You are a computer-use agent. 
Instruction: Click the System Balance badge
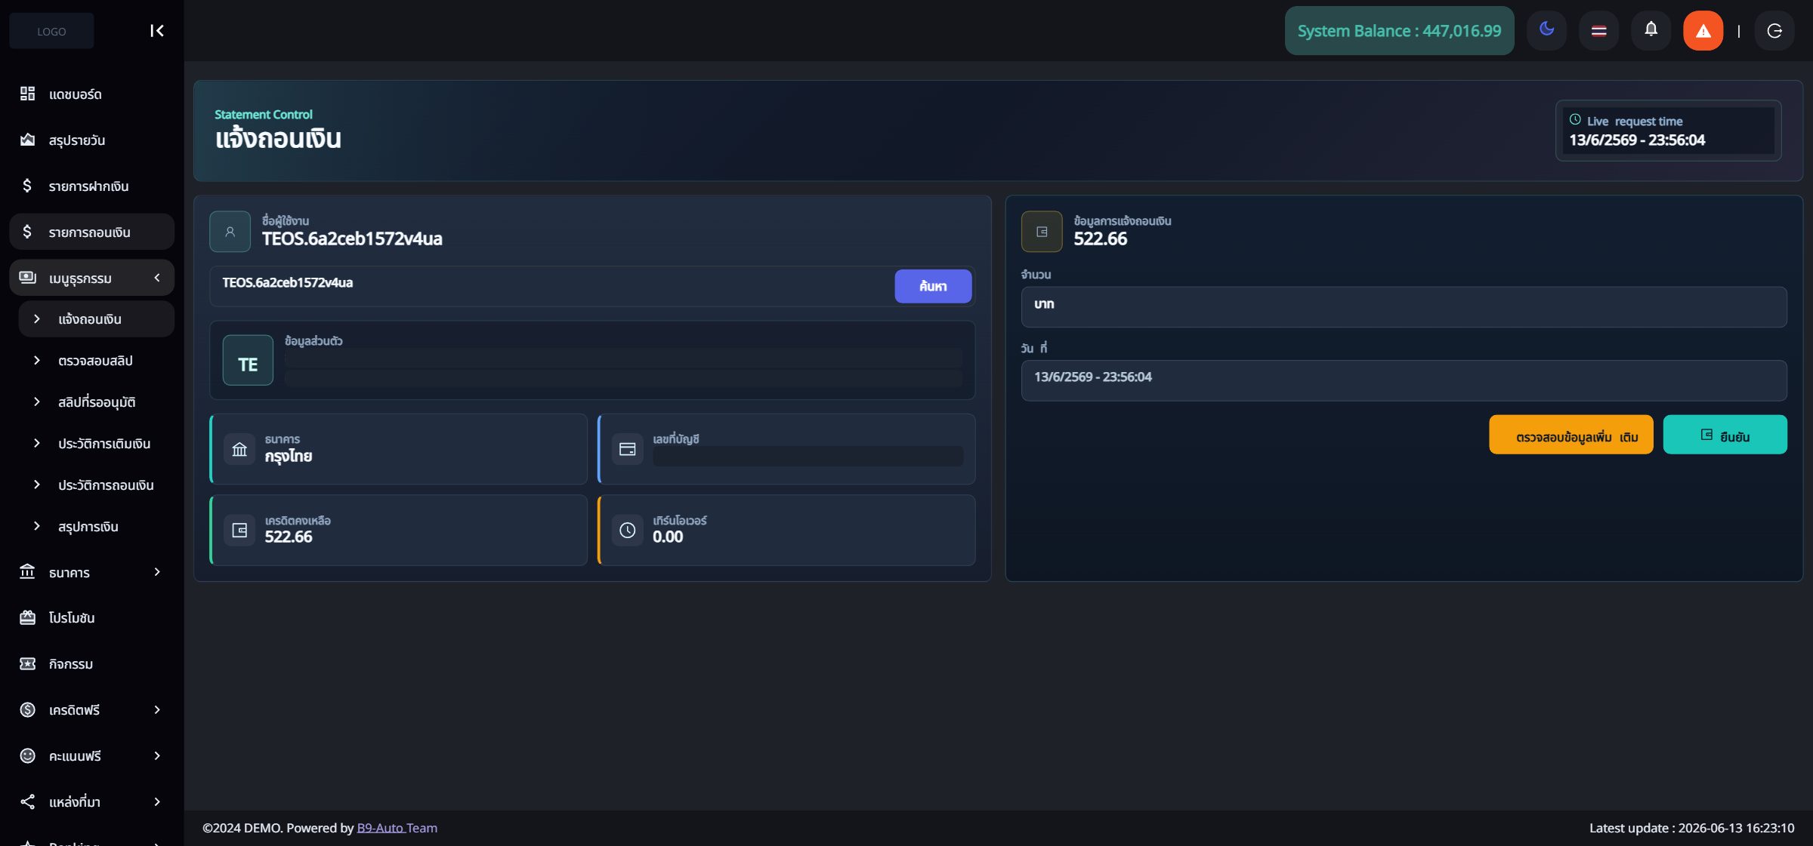coord(1399,31)
